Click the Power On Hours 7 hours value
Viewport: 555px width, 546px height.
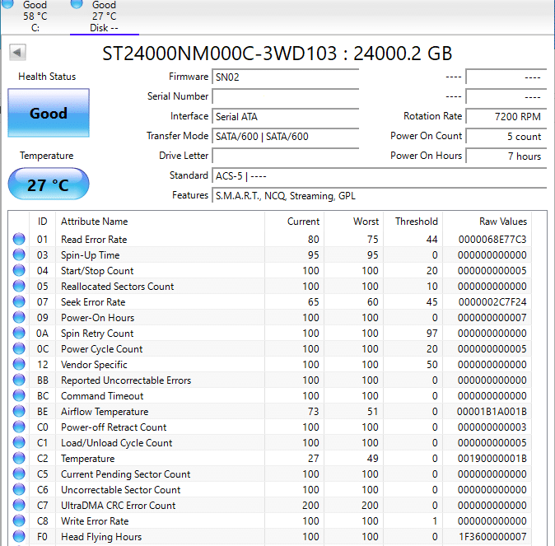[506, 156]
